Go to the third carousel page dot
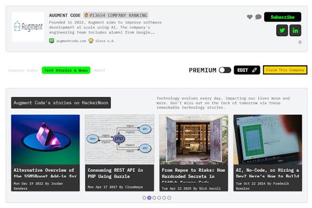Image resolution: width=312 pixels, height=208 pixels. pyautogui.click(x=154, y=198)
